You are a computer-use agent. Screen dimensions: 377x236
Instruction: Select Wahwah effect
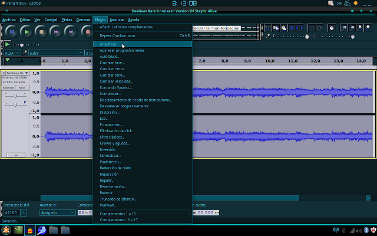pyautogui.click(x=143, y=205)
